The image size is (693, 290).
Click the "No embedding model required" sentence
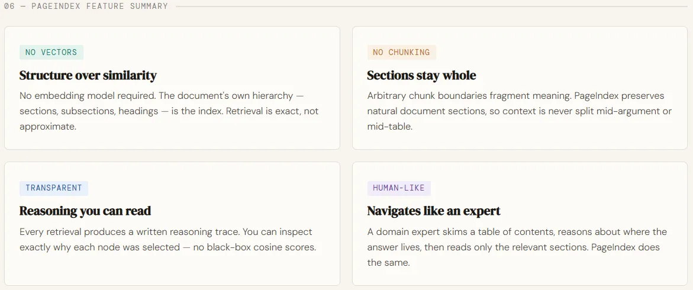(x=84, y=96)
